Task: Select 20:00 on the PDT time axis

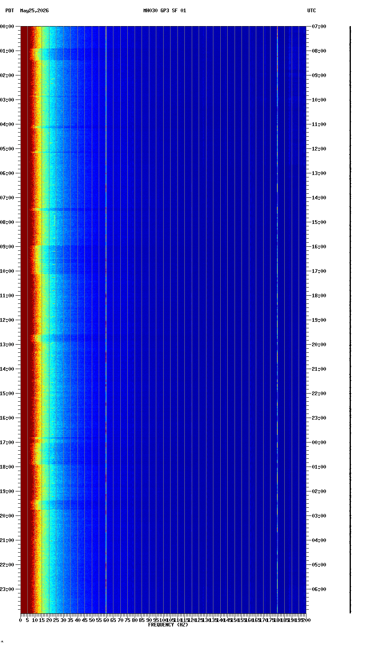Action: 7,516
